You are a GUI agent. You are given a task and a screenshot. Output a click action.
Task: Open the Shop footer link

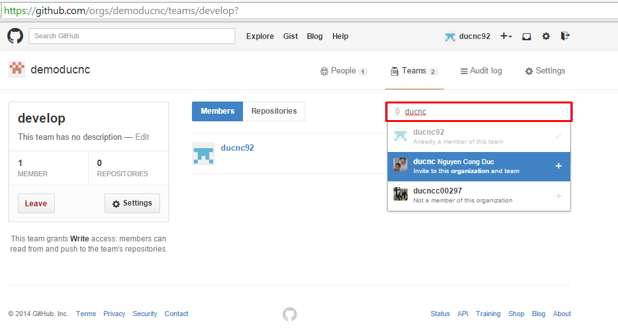click(x=517, y=314)
